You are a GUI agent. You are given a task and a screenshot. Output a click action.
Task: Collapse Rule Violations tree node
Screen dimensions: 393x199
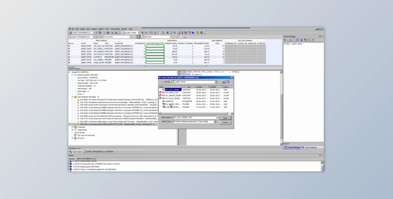72,97
